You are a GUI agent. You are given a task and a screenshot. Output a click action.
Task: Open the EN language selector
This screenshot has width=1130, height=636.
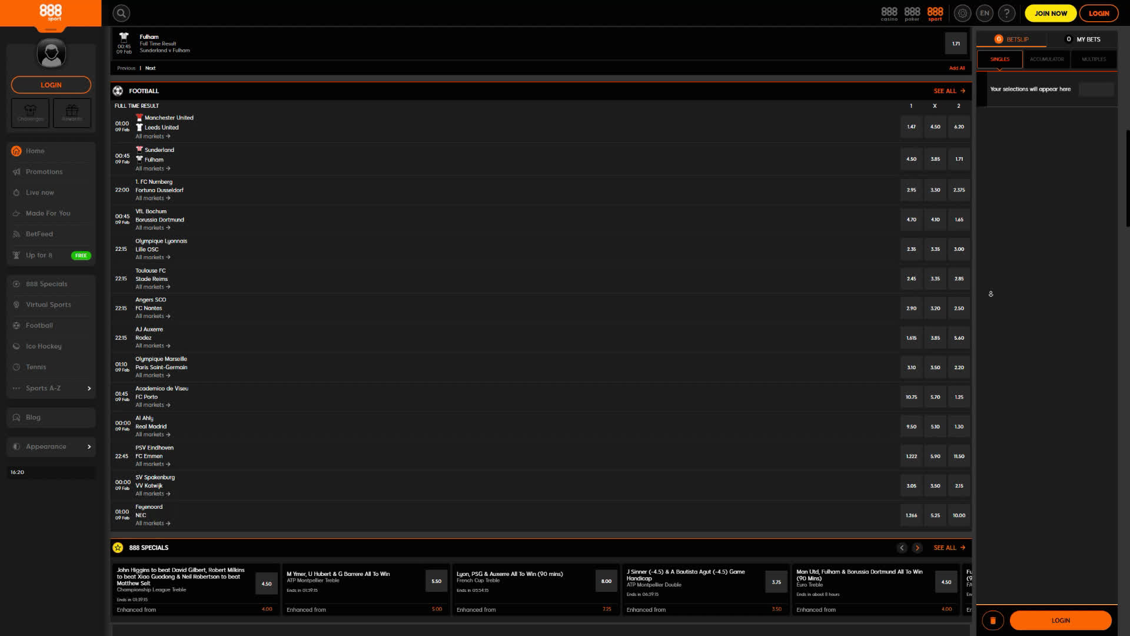985,13
